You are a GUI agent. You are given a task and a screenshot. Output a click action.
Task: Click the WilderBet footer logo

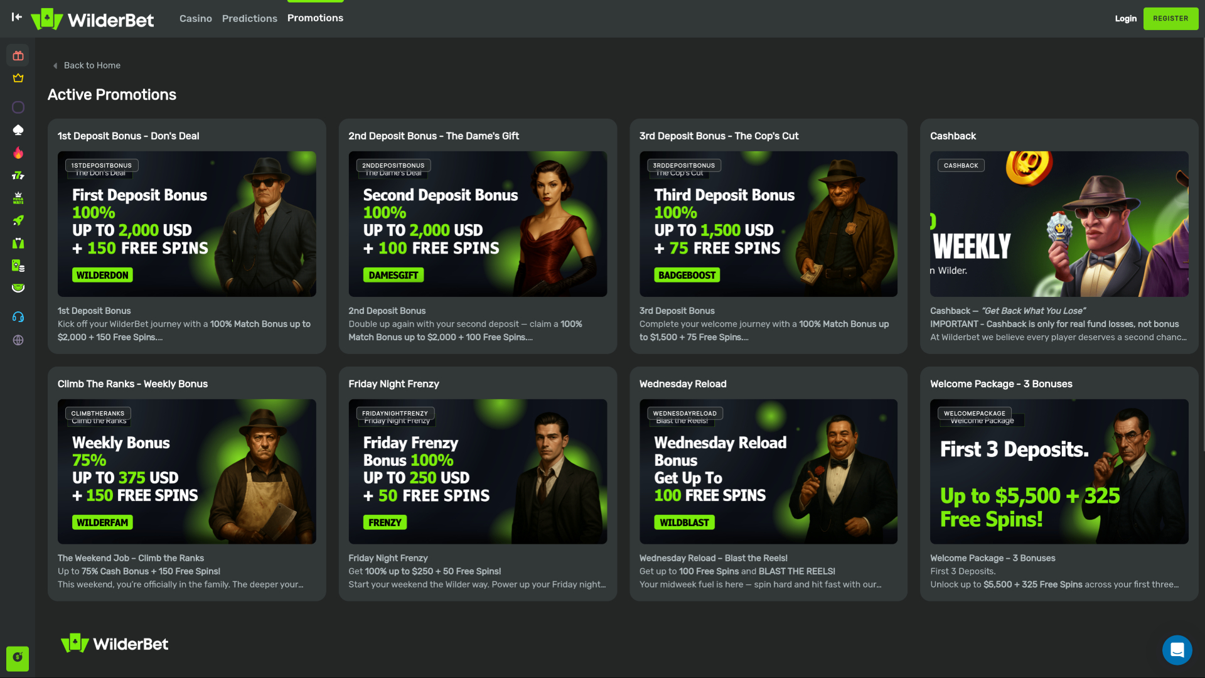click(115, 643)
